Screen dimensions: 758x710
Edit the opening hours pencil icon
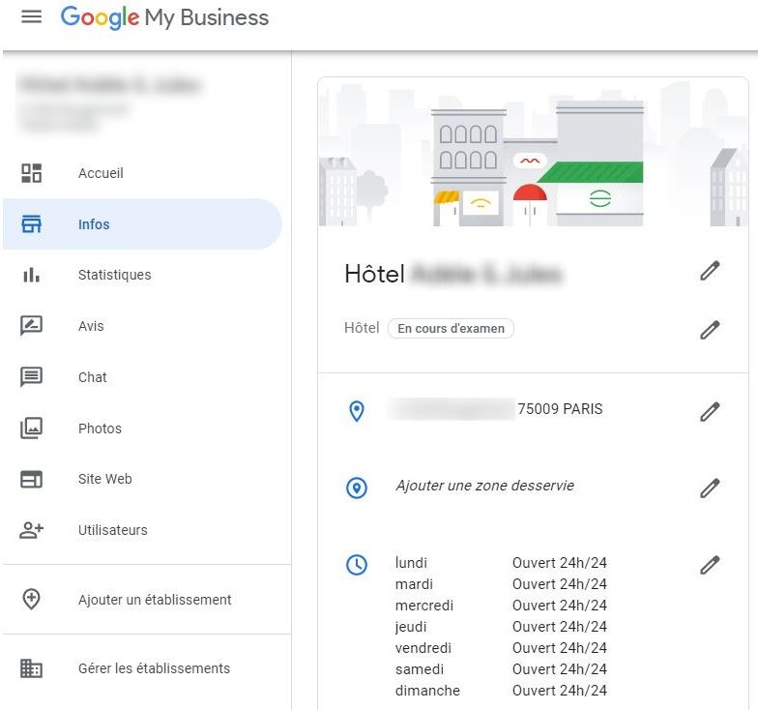point(710,565)
